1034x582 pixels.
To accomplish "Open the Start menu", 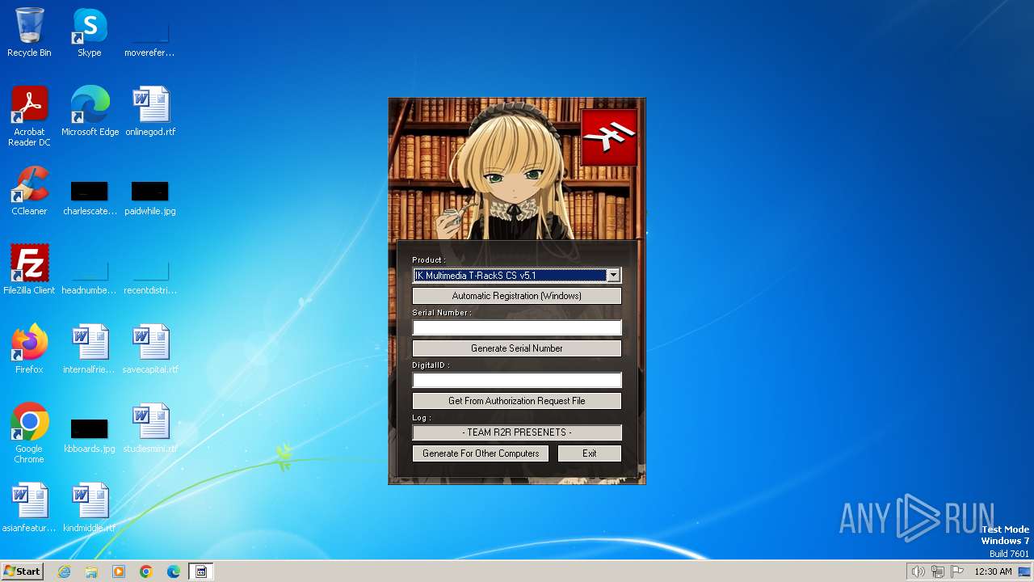I will pos(22,571).
